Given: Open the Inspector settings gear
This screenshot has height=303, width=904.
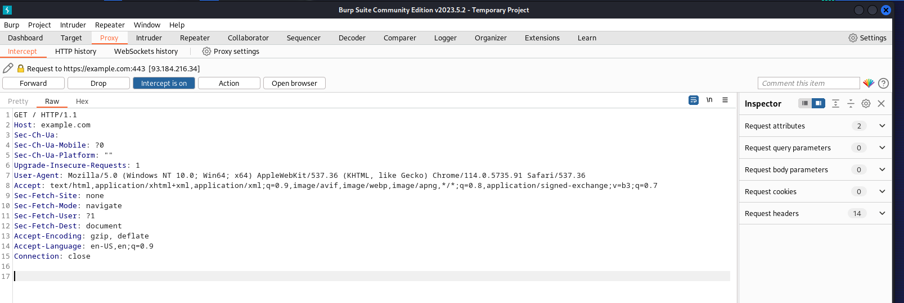Looking at the screenshot, I should pos(866,103).
